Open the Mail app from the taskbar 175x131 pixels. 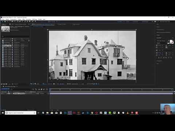(x=57, y=113)
